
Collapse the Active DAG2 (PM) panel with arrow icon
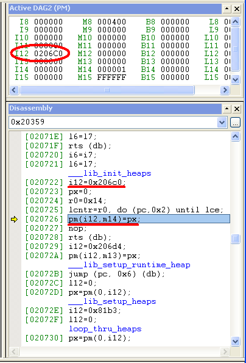click(x=227, y=9)
